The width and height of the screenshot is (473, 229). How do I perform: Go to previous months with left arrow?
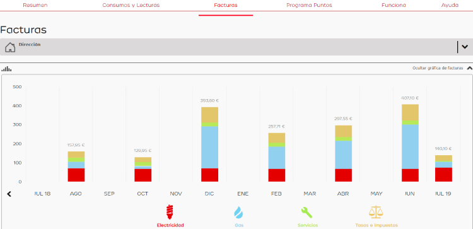click(x=9, y=194)
